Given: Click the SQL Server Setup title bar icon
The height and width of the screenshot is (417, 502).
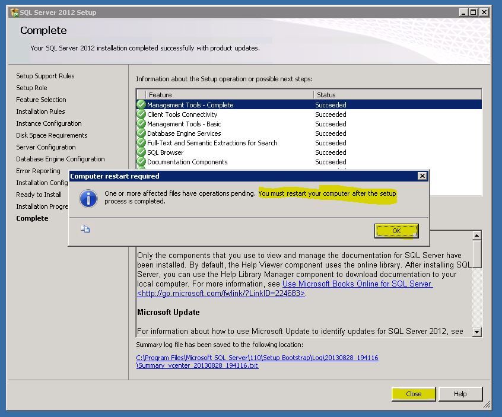Looking at the screenshot, I should pyautogui.click(x=14, y=12).
